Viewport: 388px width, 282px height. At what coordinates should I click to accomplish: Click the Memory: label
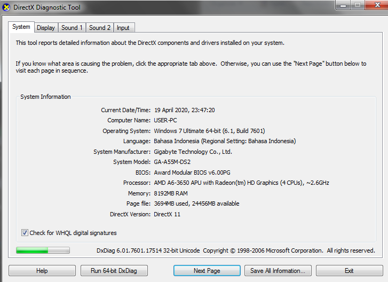click(x=139, y=193)
